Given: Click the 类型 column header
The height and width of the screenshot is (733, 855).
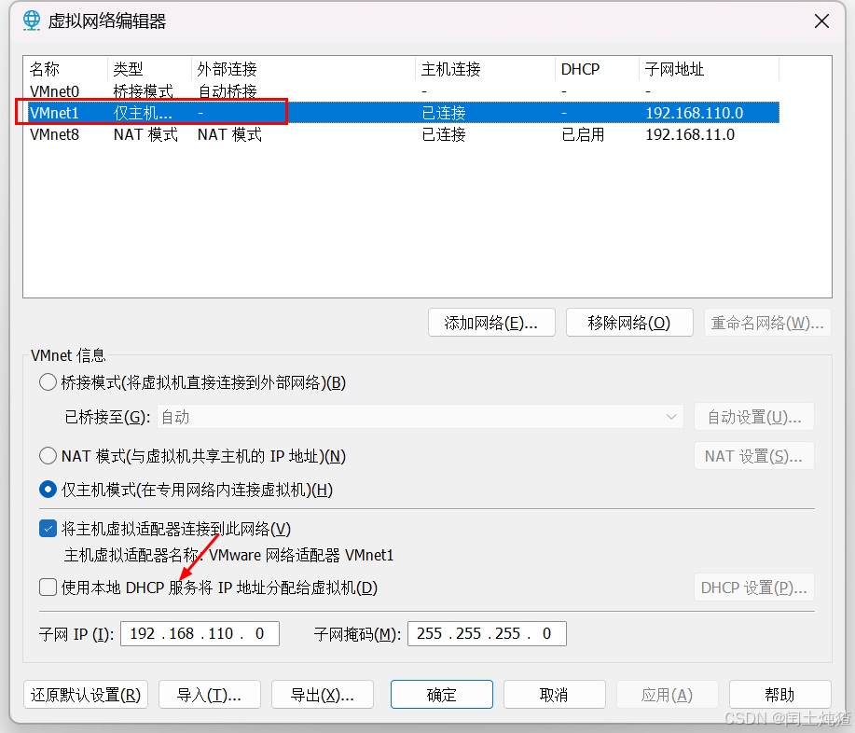Looking at the screenshot, I should click(x=149, y=69).
